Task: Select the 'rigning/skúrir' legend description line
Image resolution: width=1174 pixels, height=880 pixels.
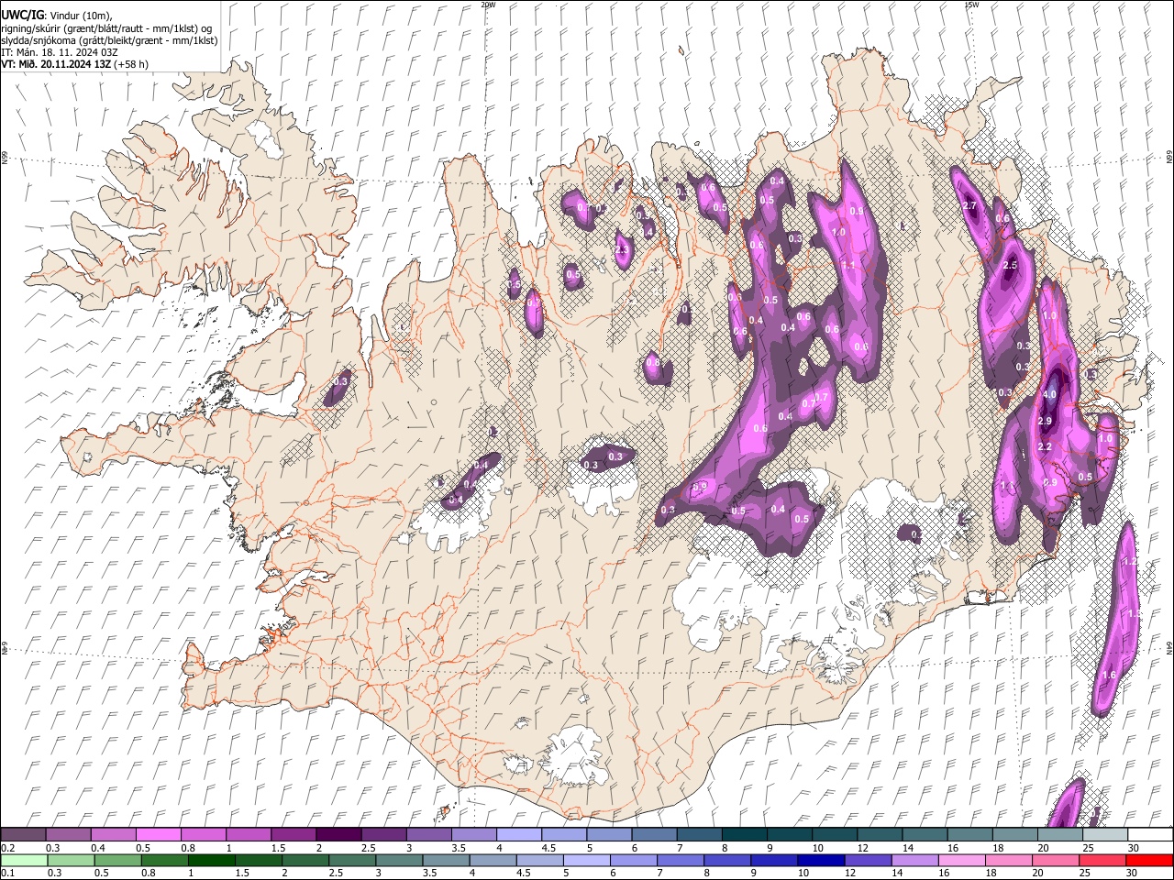Action: 107,27
